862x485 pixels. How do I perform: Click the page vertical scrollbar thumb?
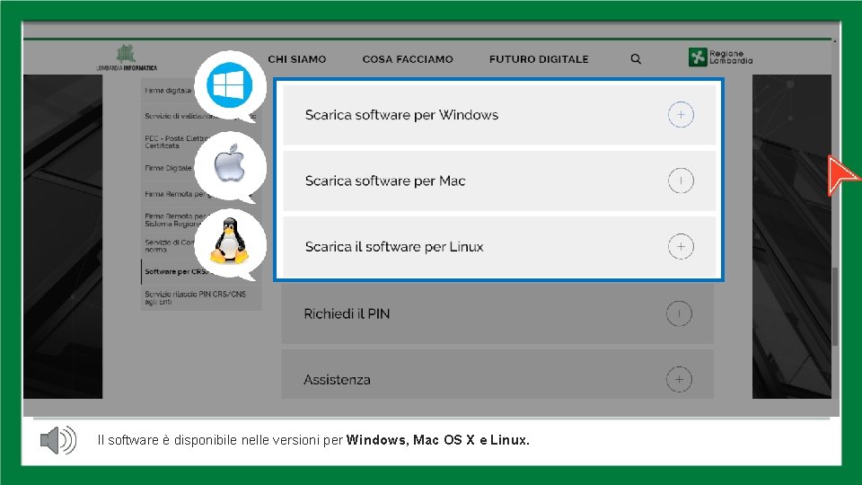coord(835,307)
